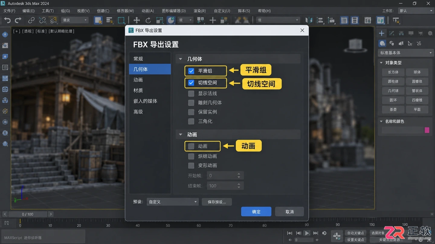Click the 取消 button

click(289, 212)
